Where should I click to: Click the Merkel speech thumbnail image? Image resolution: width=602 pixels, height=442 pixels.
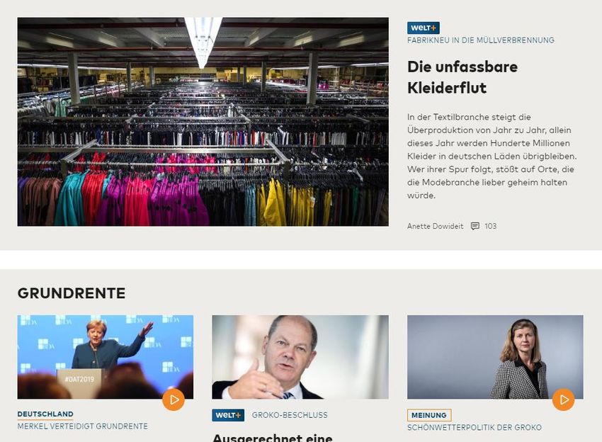[106, 357]
